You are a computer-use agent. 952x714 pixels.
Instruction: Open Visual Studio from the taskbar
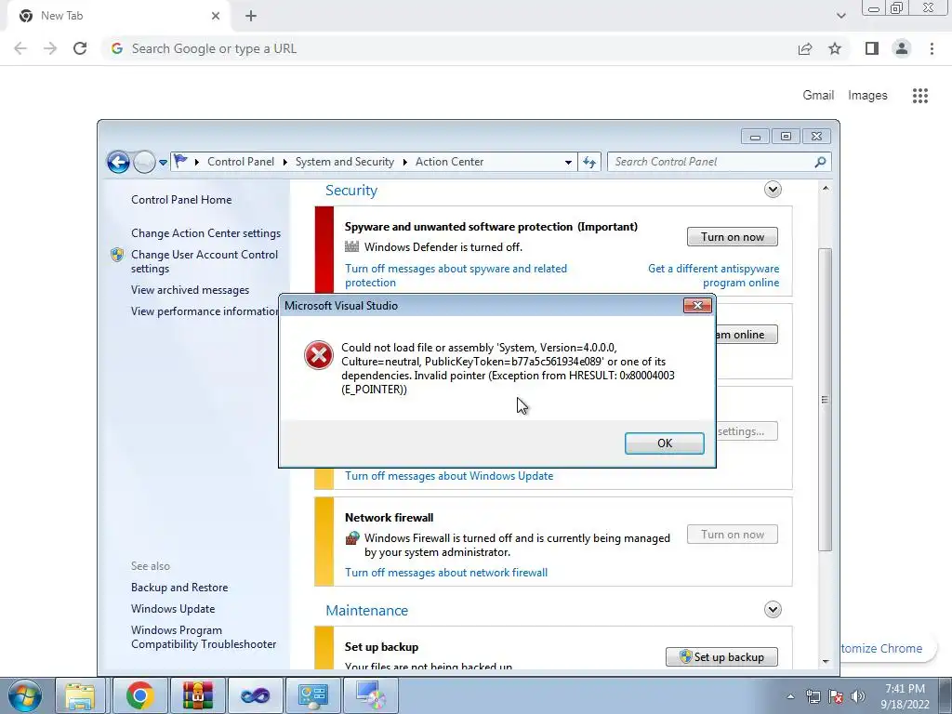255,695
